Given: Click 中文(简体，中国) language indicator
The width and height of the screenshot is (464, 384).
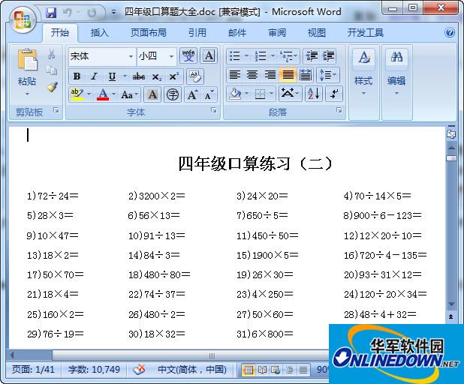Looking at the screenshot, I should click(x=191, y=370).
